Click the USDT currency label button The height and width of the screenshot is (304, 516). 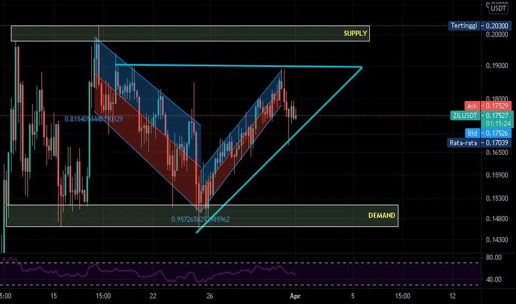pos(498,8)
